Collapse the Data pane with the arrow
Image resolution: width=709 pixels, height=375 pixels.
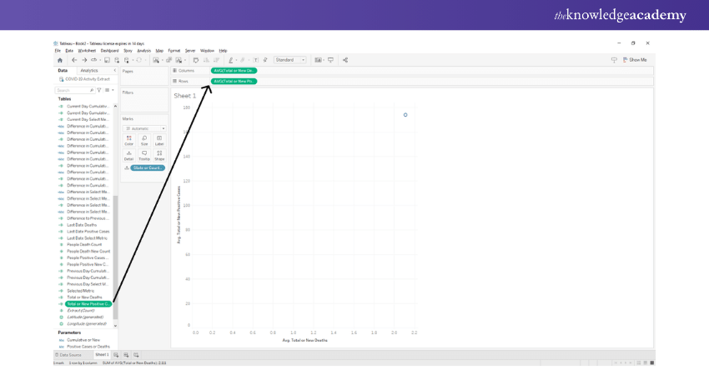[114, 71]
